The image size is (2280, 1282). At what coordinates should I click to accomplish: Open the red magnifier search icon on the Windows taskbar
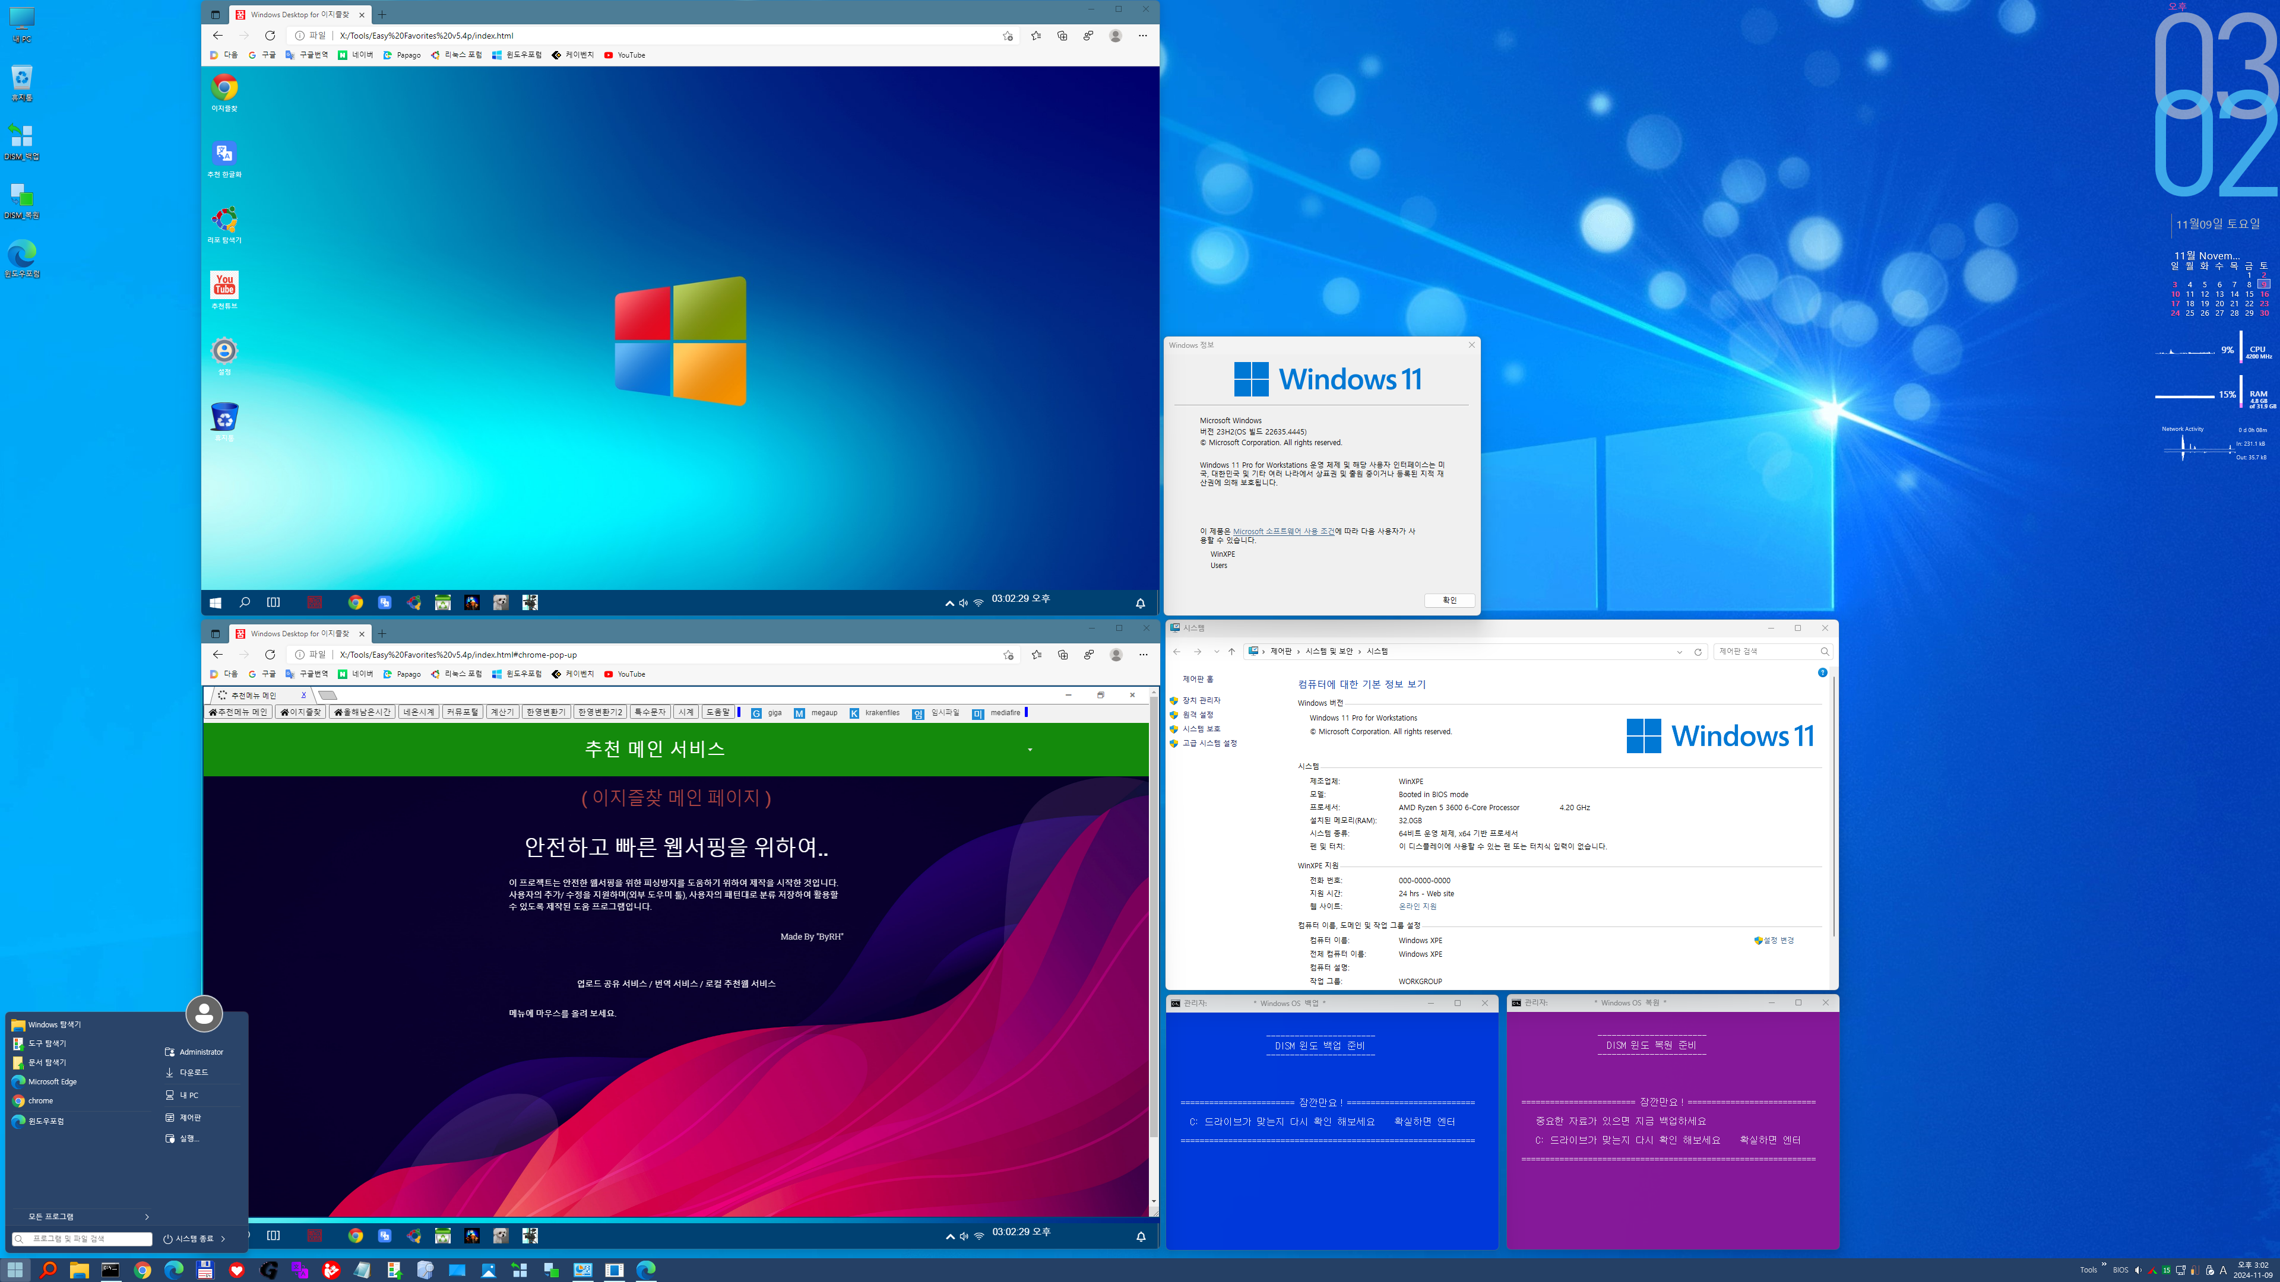click(47, 1271)
